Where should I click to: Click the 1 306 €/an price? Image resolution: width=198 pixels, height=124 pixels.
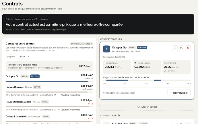click(87, 115)
